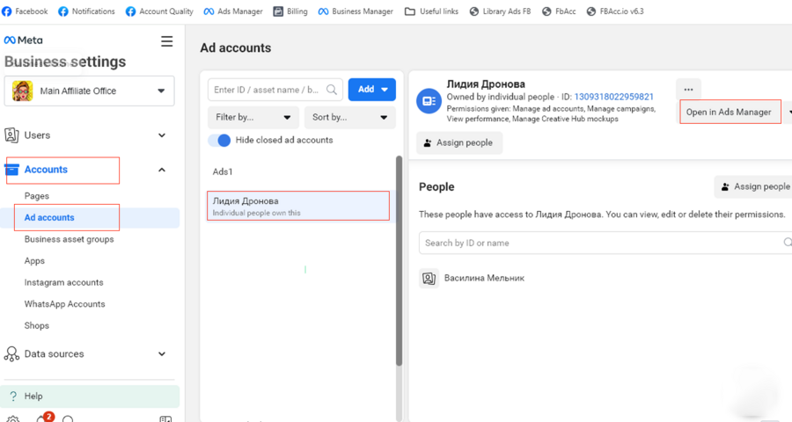Collapse the Accounts section chevron
Image resolution: width=792 pixels, height=422 pixels.
click(162, 170)
